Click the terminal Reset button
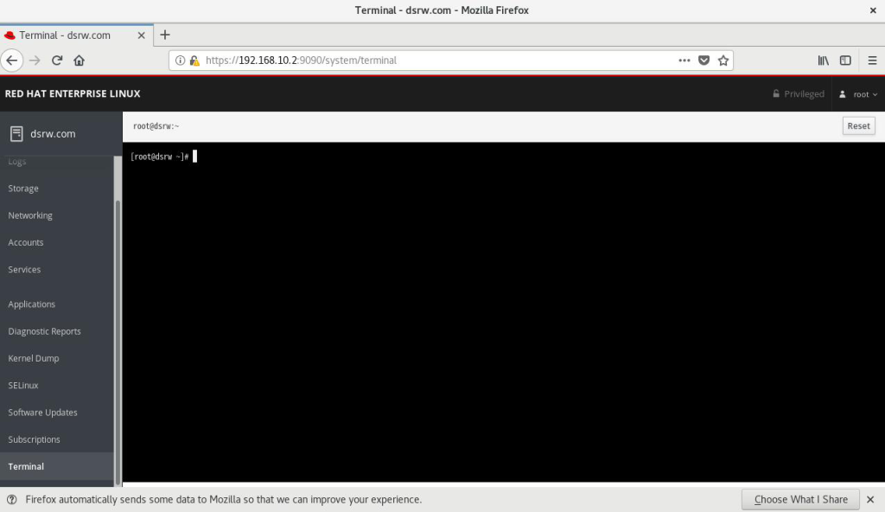 (858, 126)
